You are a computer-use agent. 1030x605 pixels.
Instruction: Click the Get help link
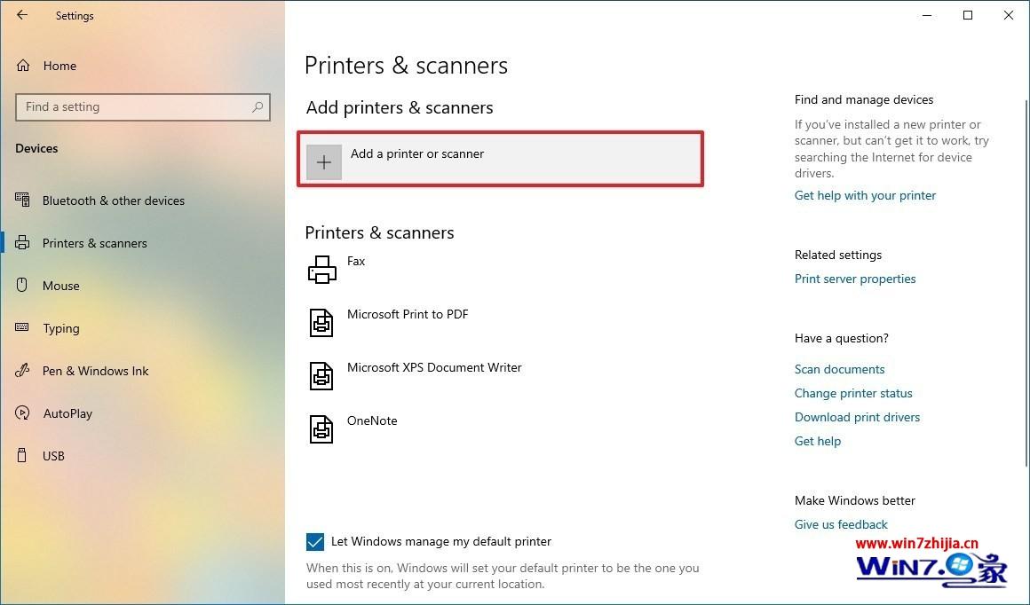click(x=818, y=442)
